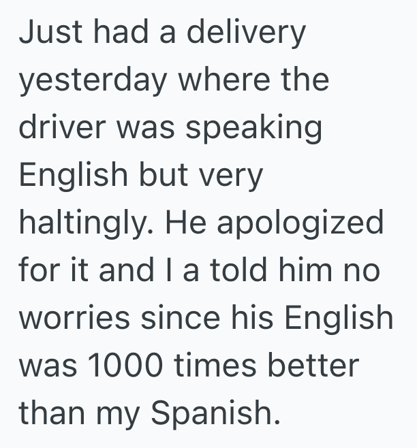Click the word "Just" at the start
Screen dimensions: 417x448
pos(47,33)
